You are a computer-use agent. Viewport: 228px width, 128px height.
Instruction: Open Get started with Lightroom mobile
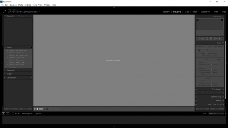(23, 12)
